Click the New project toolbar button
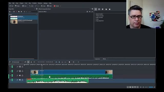 (11, 6)
